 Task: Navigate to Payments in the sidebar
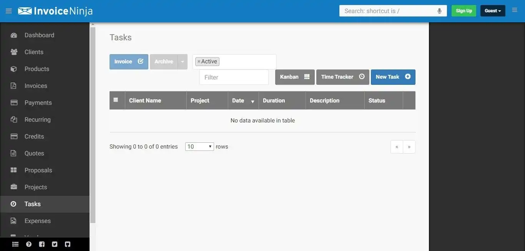pos(38,102)
